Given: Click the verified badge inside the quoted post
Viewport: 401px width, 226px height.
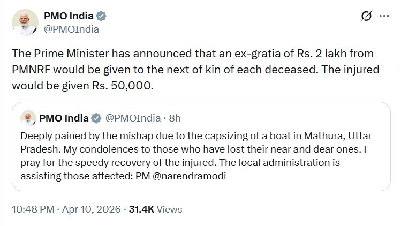Looking at the screenshot, I should [96, 118].
